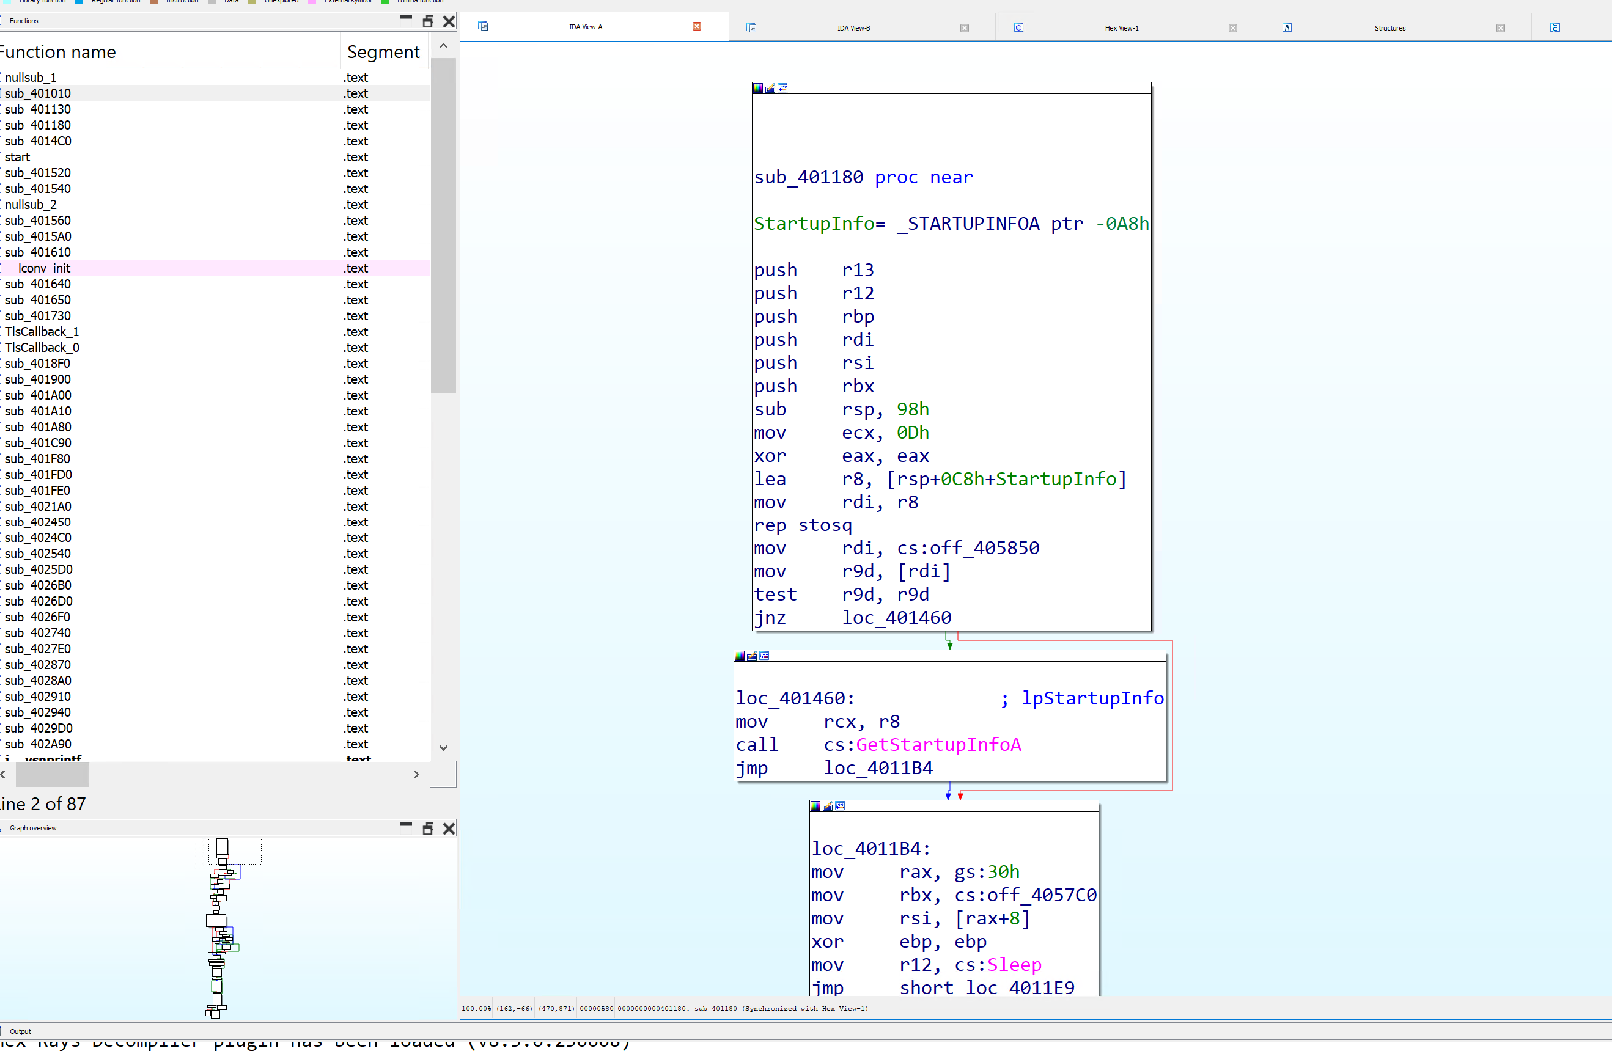Click the off_4057C0 operand
The image size is (1612, 1054).
[1042, 895]
